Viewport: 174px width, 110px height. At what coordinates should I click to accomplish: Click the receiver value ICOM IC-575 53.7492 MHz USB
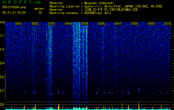click(x=111, y=10)
